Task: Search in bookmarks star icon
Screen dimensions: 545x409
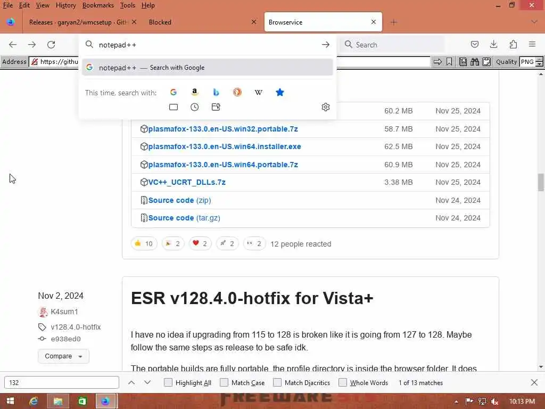Action: tap(280, 92)
